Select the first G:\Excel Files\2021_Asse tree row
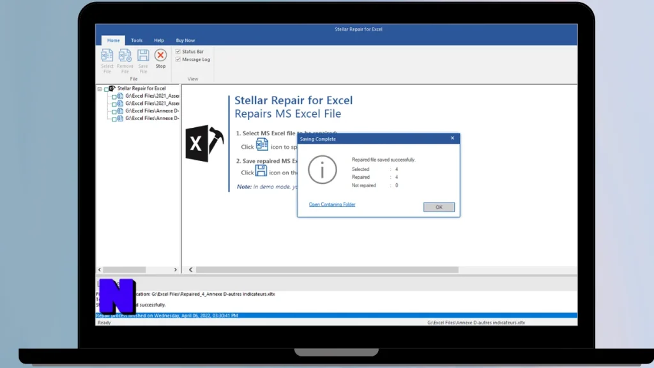Viewport: 654px width, 368px height. tap(152, 96)
